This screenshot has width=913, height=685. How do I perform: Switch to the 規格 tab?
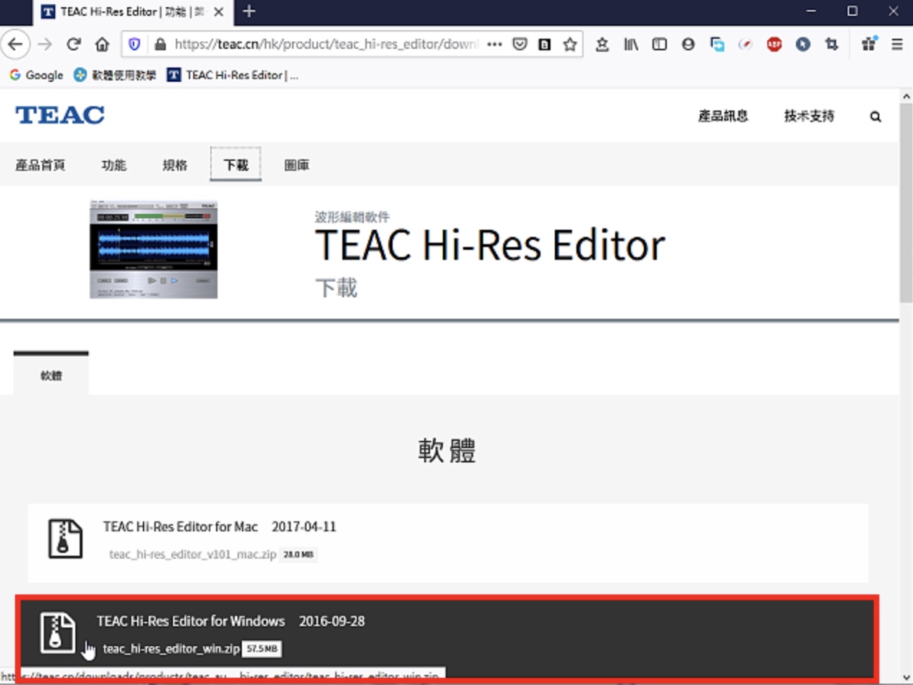coord(175,165)
